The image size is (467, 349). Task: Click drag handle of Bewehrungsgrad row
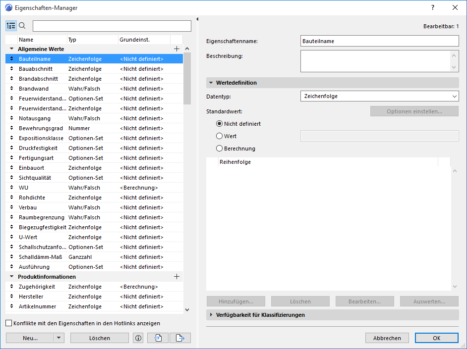point(11,128)
